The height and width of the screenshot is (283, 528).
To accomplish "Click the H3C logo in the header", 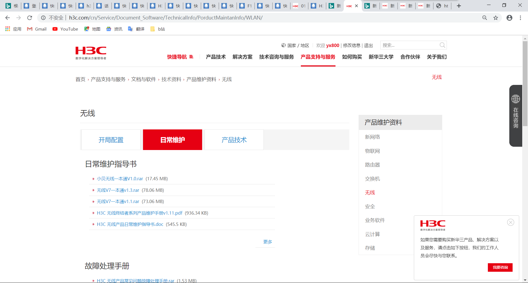I will (91, 53).
